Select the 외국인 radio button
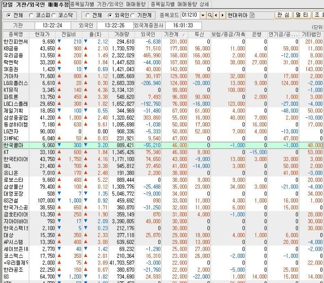 [x=110, y=15]
